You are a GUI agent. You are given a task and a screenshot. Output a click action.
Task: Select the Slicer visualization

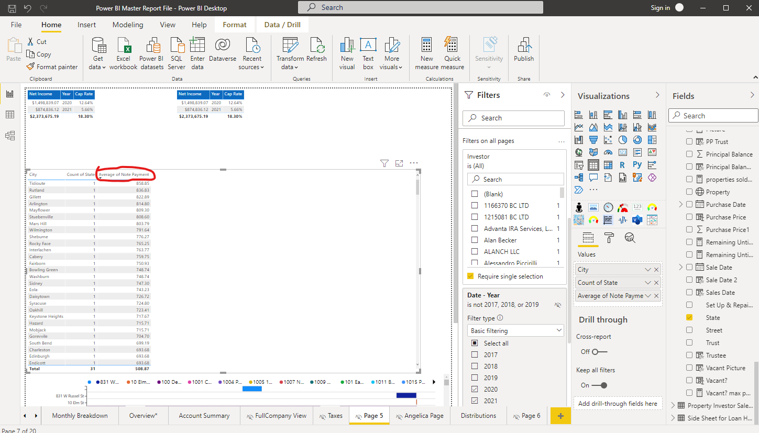(x=578, y=165)
